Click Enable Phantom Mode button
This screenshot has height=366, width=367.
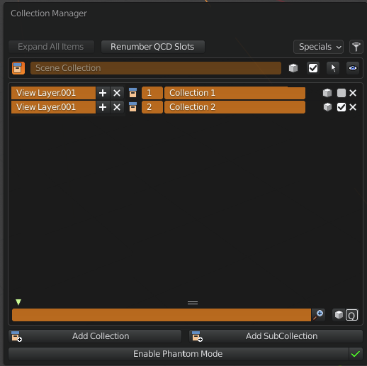[x=179, y=354]
